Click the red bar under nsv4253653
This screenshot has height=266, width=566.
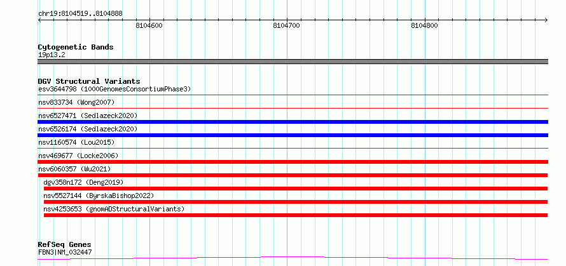pos(296,215)
